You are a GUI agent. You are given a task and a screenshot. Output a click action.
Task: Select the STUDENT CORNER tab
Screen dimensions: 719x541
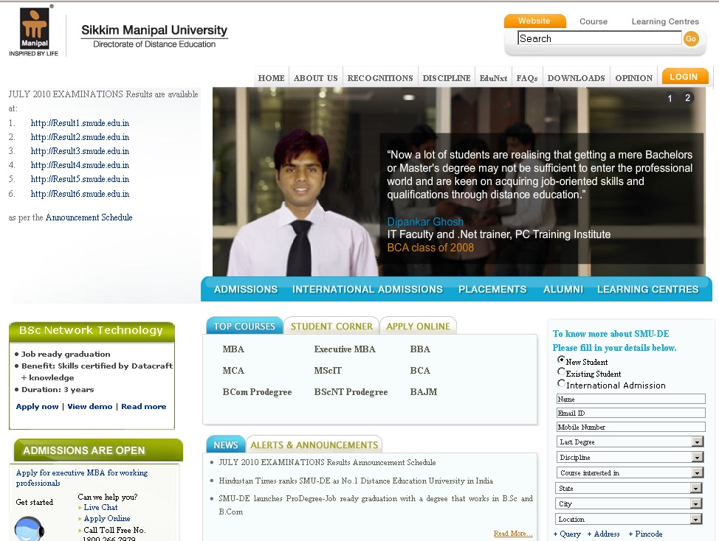331,326
